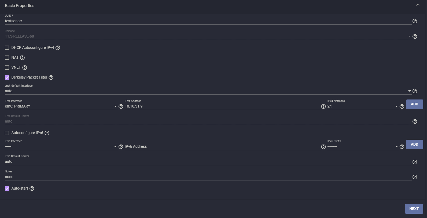This screenshot has width=427, height=218.
Task: Uncheck the Berkeley Packet Filter checkbox
Action: click(x=7, y=77)
